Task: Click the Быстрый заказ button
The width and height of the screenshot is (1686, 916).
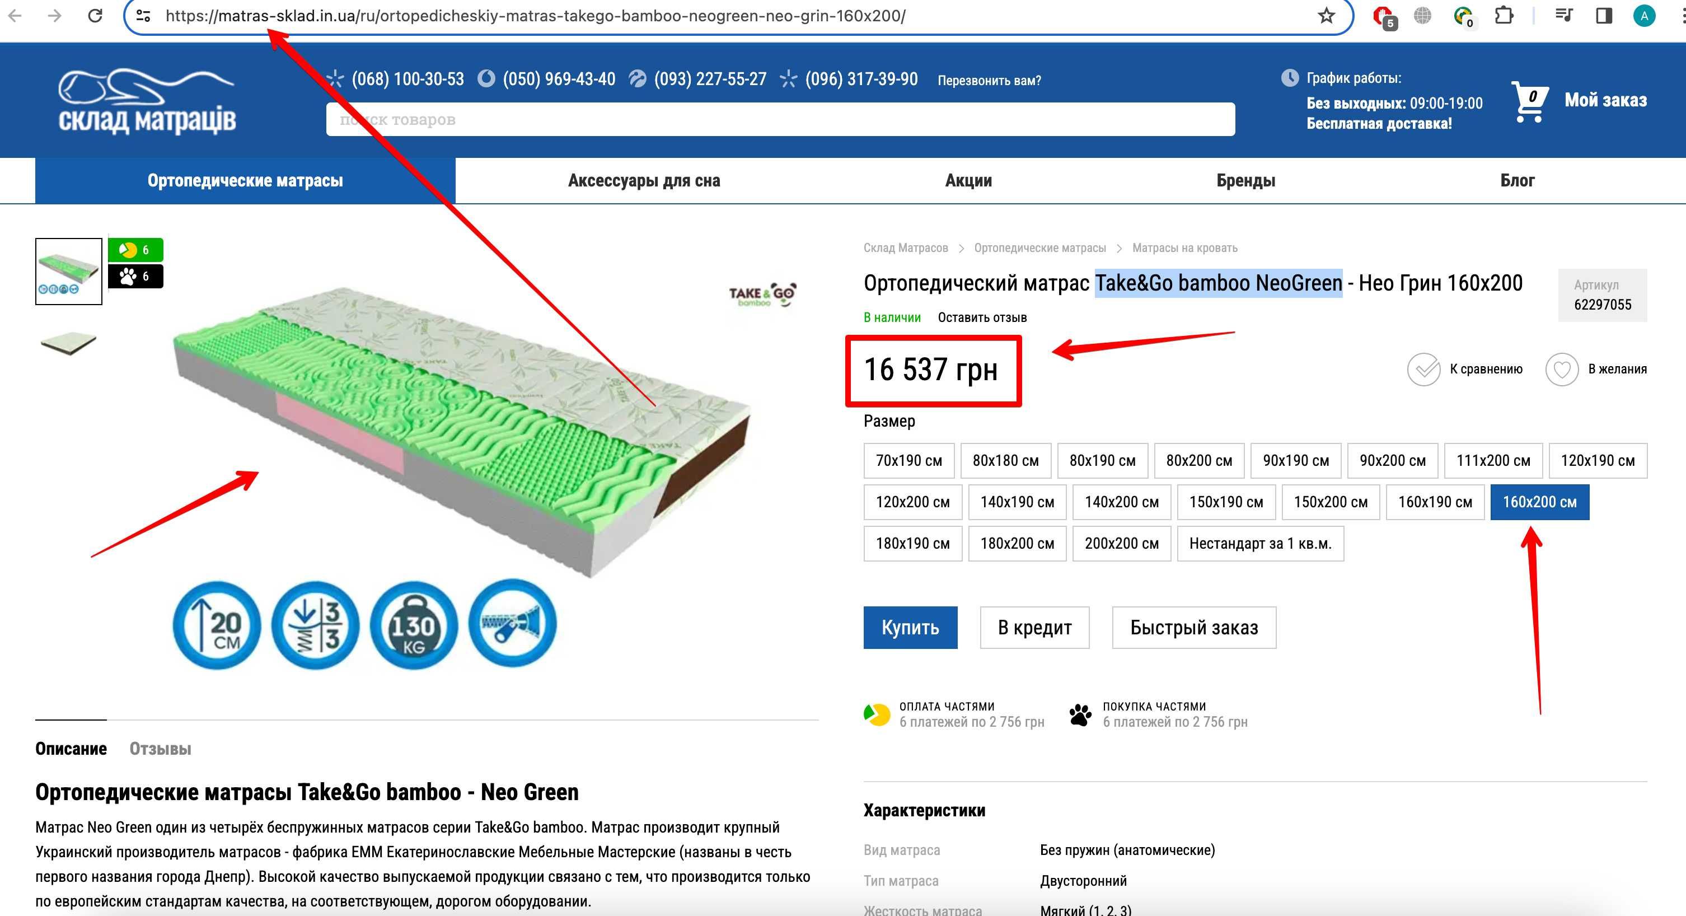Action: coord(1195,628)
